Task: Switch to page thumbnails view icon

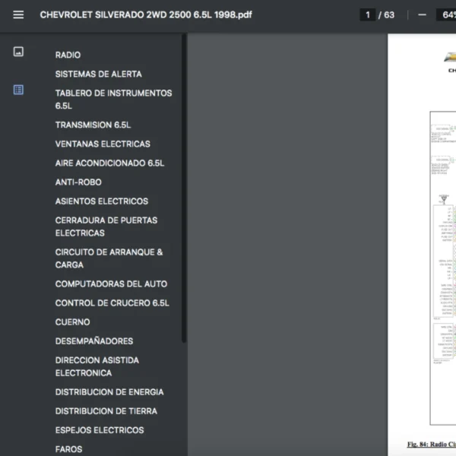Action: (x=18, y=52)
